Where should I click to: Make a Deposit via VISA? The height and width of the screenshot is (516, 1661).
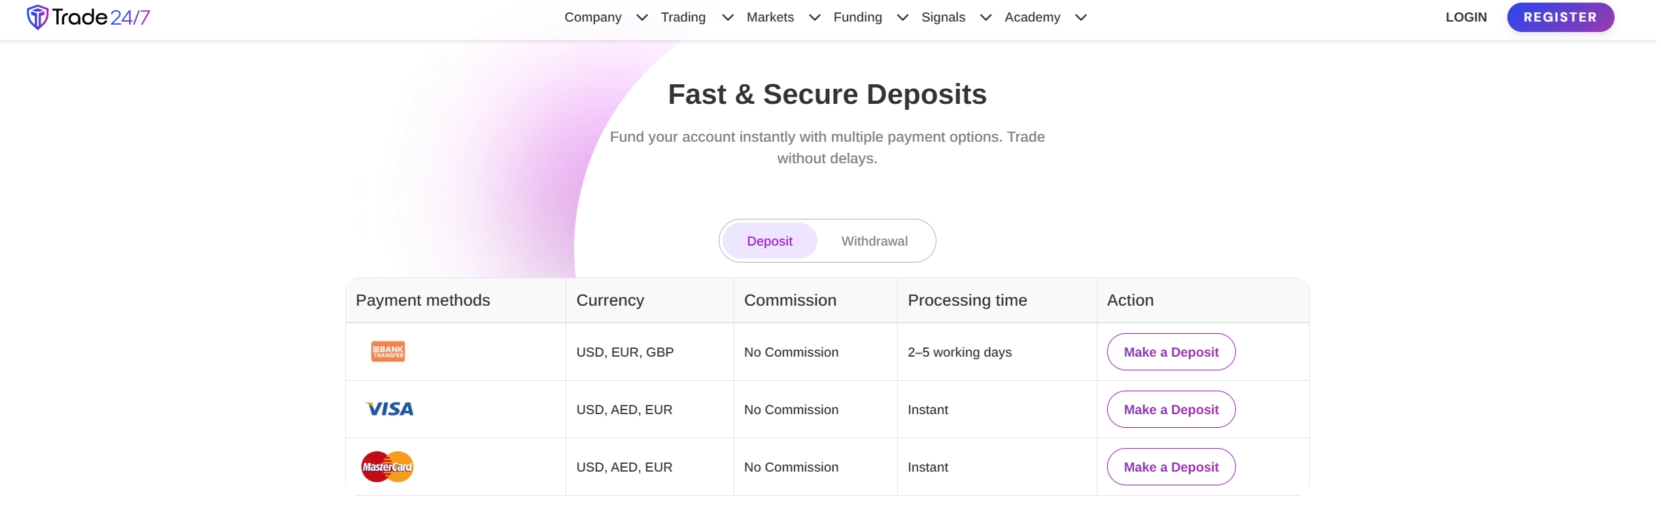tap(1171, 410)
